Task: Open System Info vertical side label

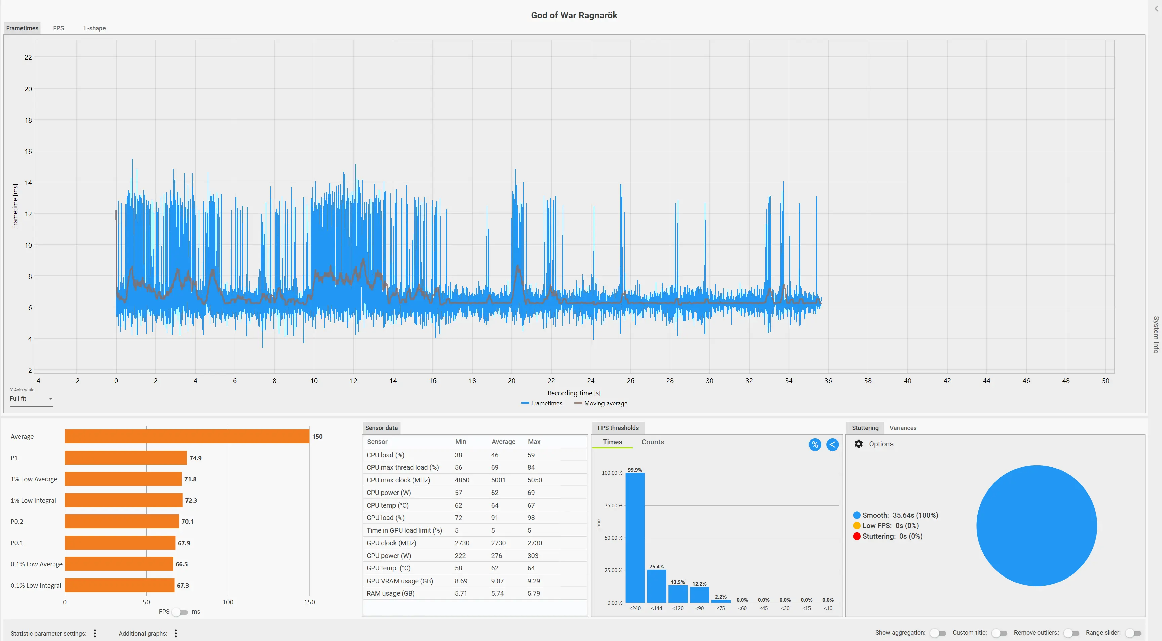Action: [1156, 334]
